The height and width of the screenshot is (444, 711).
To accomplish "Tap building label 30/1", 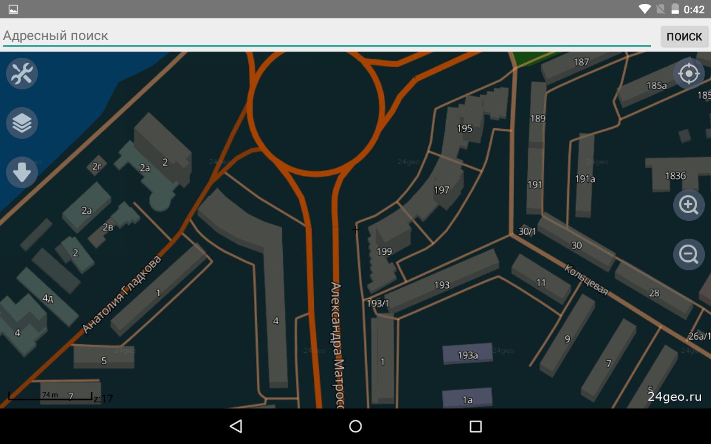I will [x=527, y=231].
